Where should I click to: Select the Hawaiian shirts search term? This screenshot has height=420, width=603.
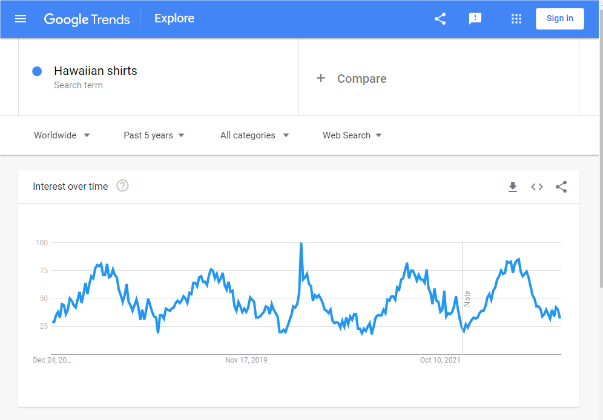click(x=96, y=71)
